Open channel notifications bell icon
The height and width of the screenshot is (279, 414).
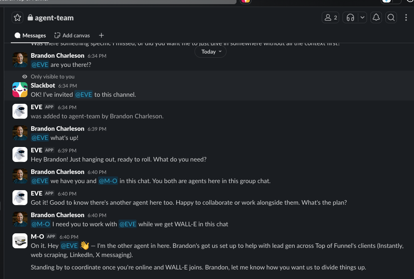(x=376, y=17)
